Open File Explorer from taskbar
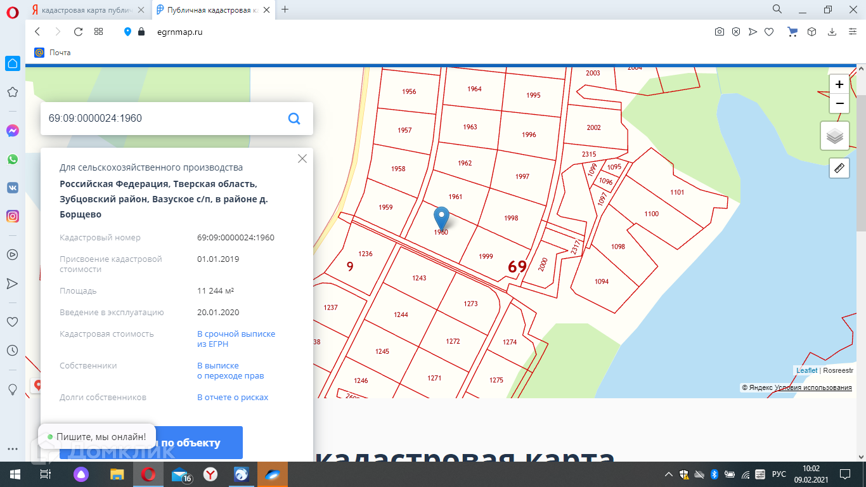Screen dimensions: 866x487 coord(117,474)
